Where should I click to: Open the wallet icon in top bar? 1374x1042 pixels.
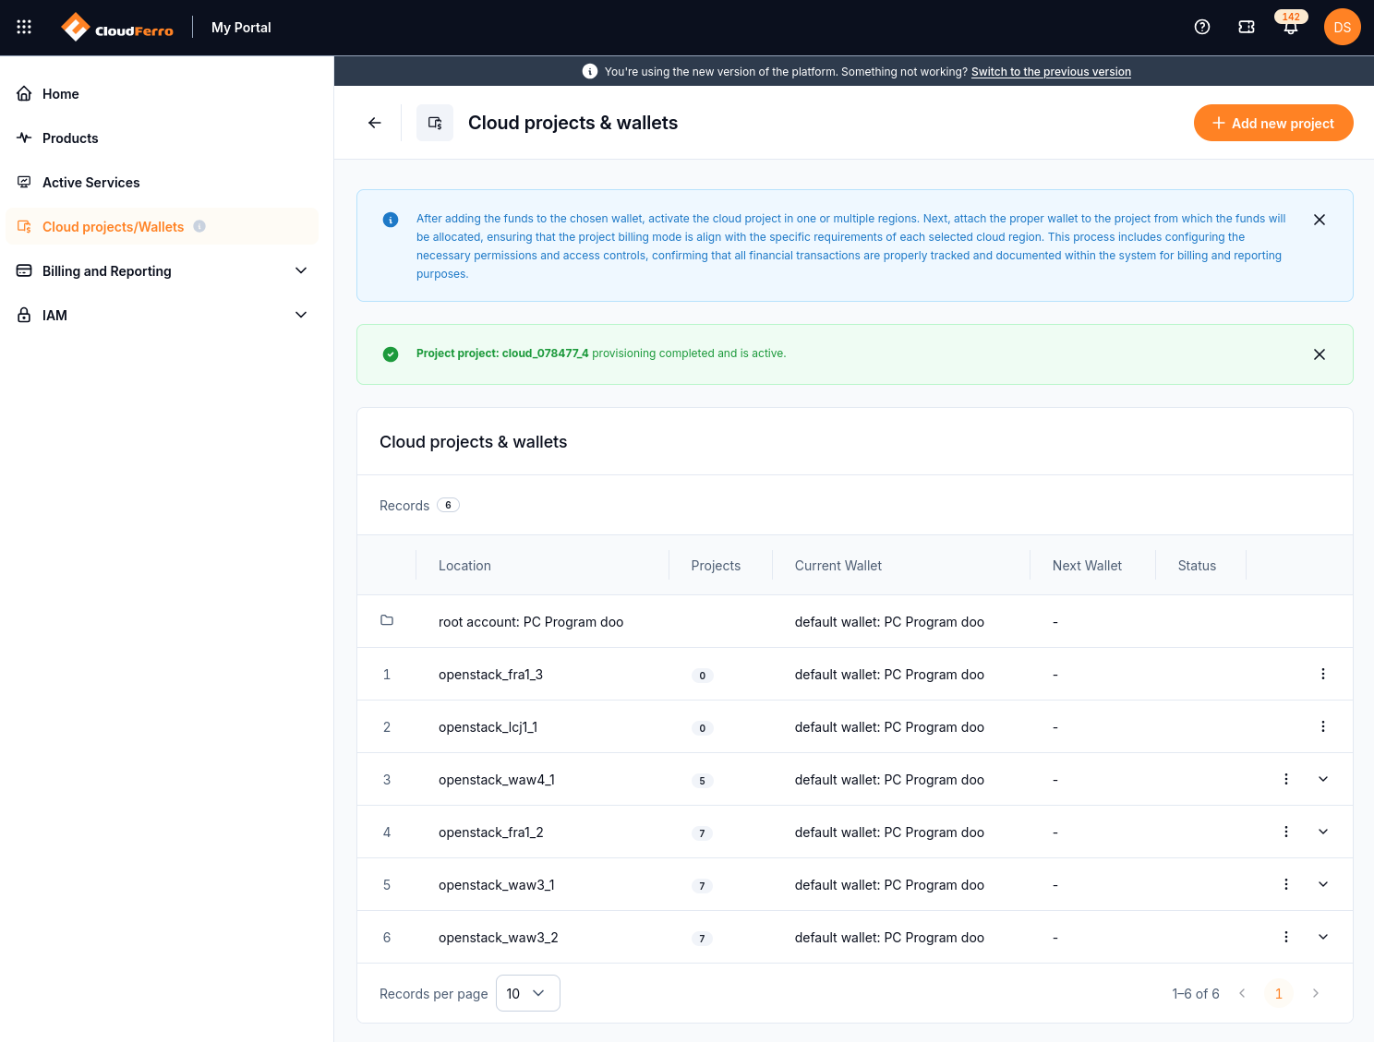tap(1247, 27)
